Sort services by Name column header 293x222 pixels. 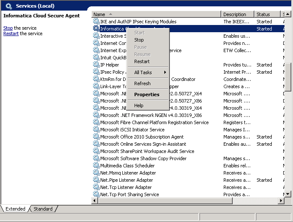point(156,14)
